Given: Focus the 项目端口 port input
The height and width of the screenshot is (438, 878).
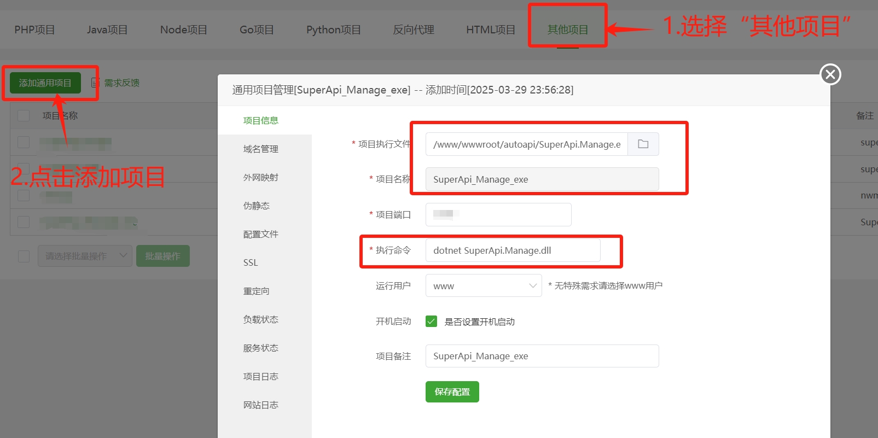Looking at the screenshot, I should pos(498,214).
